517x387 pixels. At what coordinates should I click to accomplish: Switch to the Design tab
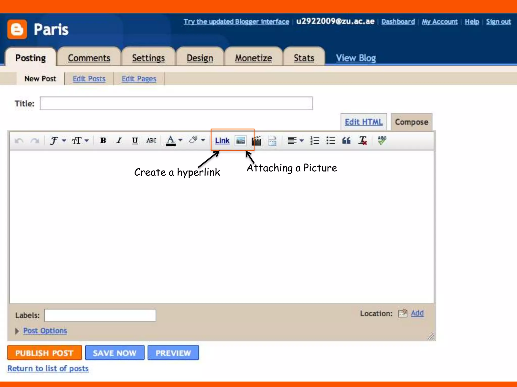click(200, 58)
